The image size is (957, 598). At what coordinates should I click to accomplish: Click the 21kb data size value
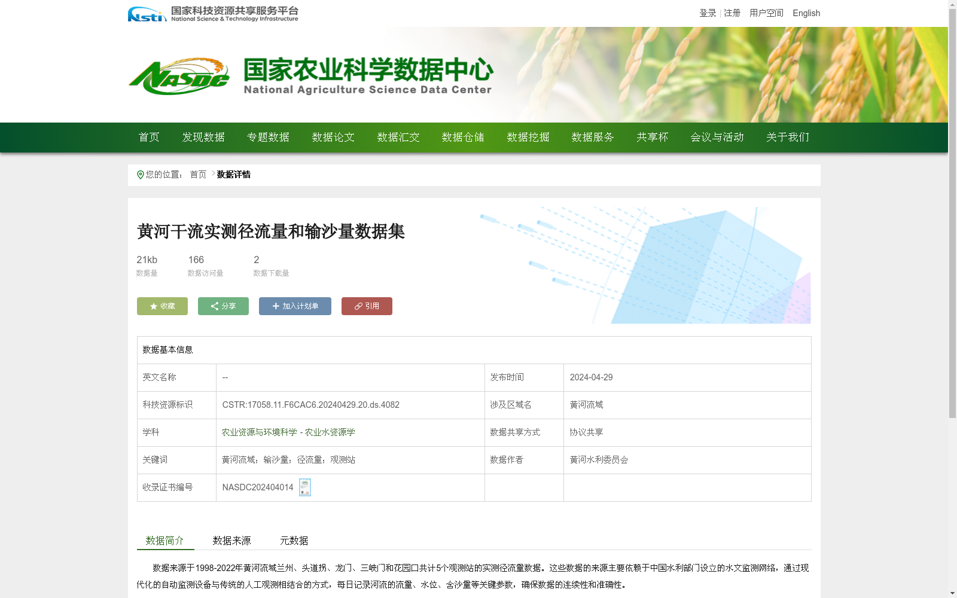point(147,260)
